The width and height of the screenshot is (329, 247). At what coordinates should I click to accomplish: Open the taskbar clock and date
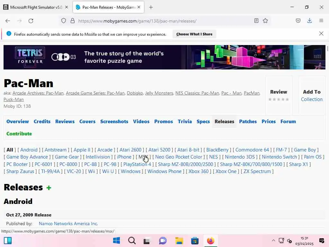pyautogui.click(x=304, y=241)
